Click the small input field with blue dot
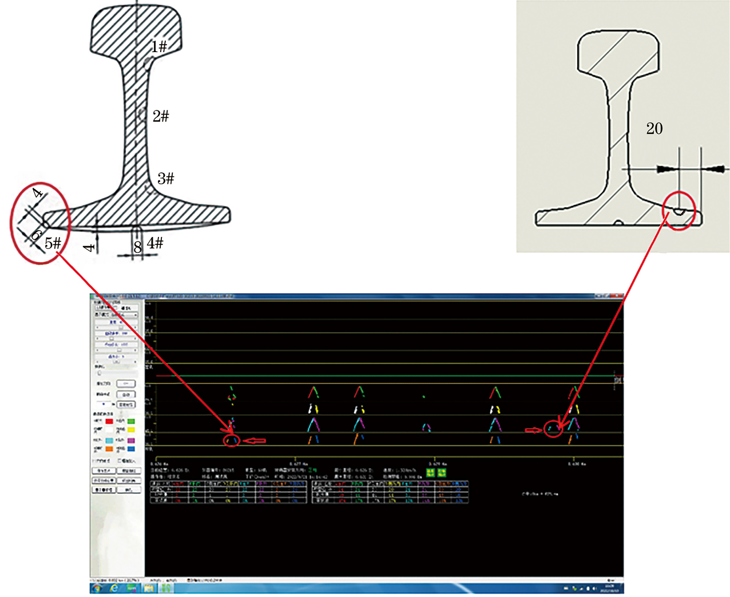The image size is (730, 597). pos(104,404)
